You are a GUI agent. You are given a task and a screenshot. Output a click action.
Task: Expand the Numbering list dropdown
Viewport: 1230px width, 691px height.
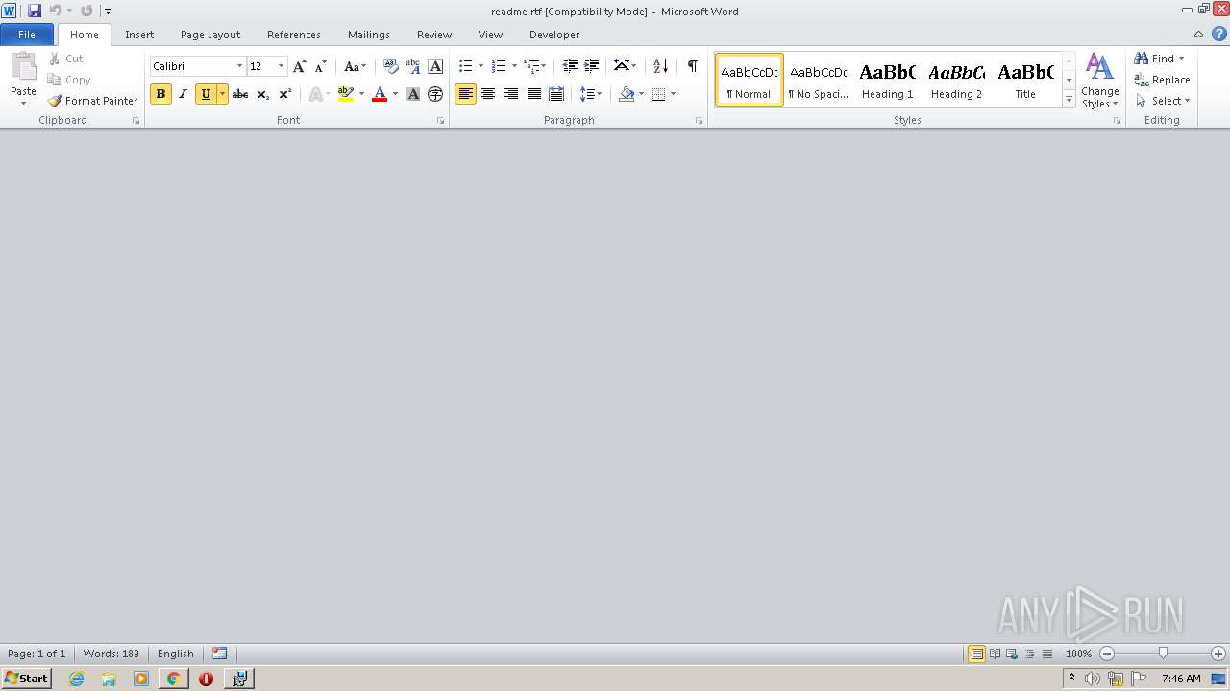[514, 66]
